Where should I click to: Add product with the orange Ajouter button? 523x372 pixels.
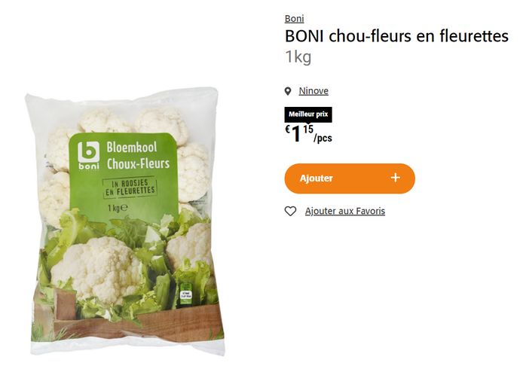(x=350, y=178)
